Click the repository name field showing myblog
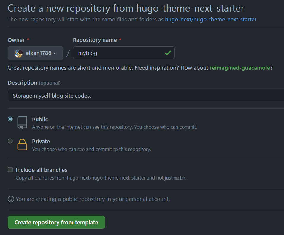Viewport: 284px width, 235px height. point(119,53)
